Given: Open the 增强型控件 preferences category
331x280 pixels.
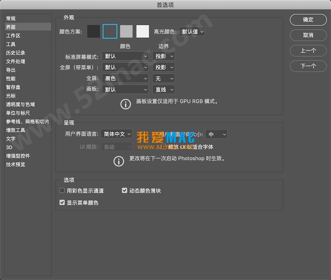Looking at the screenshot, I should tap(28, 156).
